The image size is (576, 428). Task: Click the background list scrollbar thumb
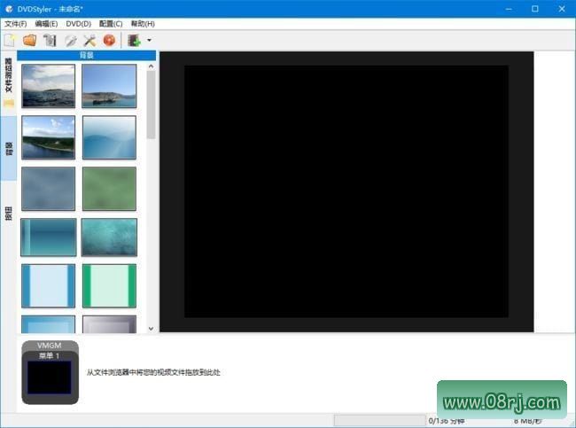coord(151,105)
